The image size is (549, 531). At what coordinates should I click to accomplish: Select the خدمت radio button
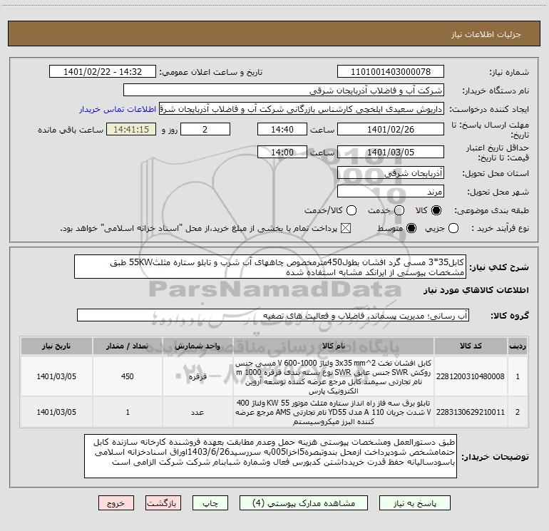tap(399, 210)
